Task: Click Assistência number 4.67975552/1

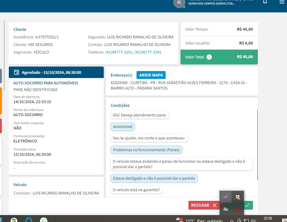Action: pyautogui.click(x=47, y=37)
